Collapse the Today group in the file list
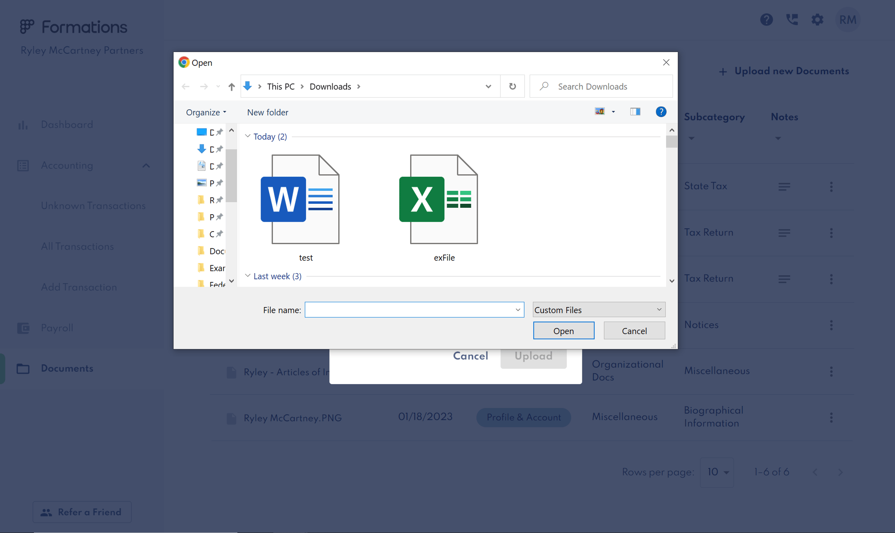 point(248,136)
